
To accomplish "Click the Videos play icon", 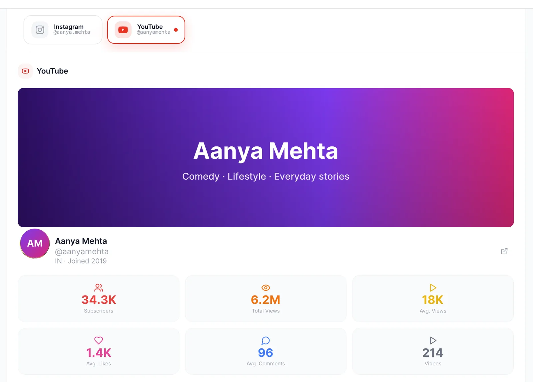I will (x=433, y=340).
